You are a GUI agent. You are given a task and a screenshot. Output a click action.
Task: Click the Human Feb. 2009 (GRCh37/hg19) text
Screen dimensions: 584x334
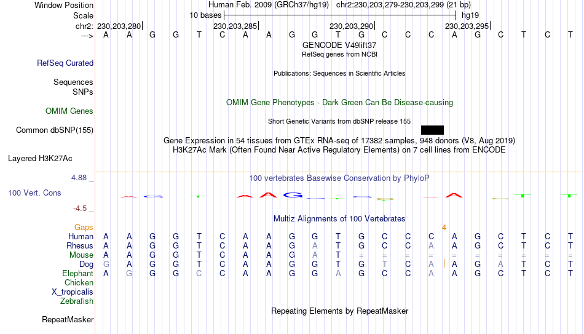(x=269, y=5)
